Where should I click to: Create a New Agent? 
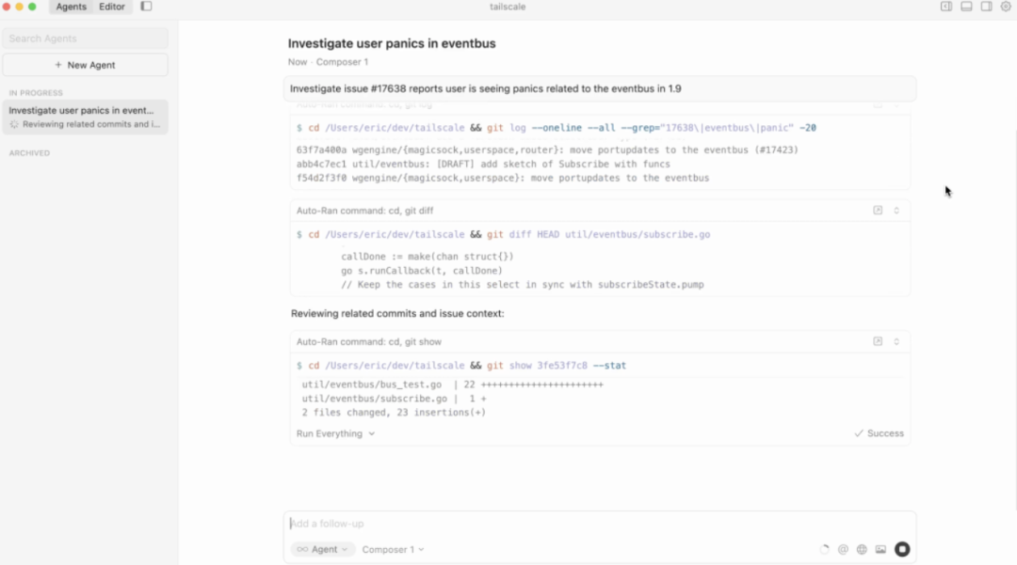[85, 66]
